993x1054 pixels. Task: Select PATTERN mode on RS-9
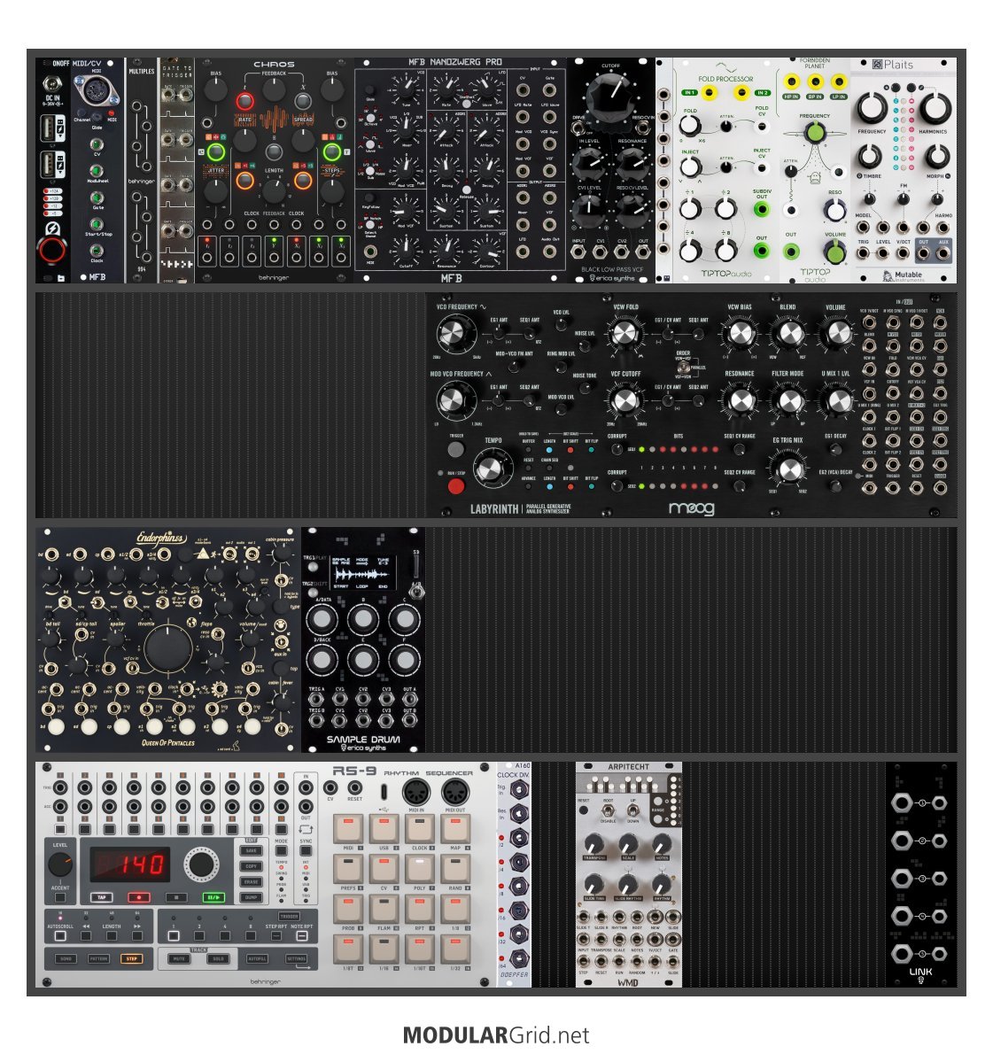point(98,958)
